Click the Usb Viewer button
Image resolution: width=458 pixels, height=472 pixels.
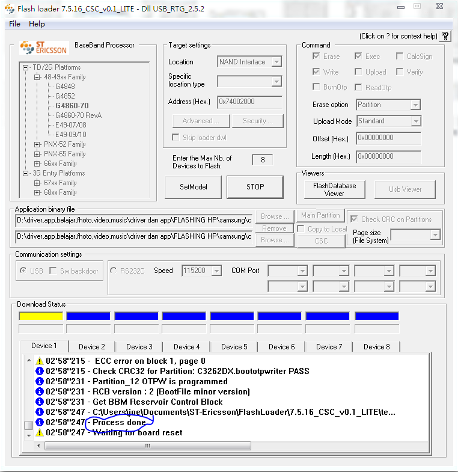click(x=405, y=189)
